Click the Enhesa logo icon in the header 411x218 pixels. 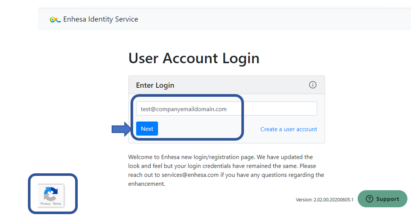click(55, 20)
